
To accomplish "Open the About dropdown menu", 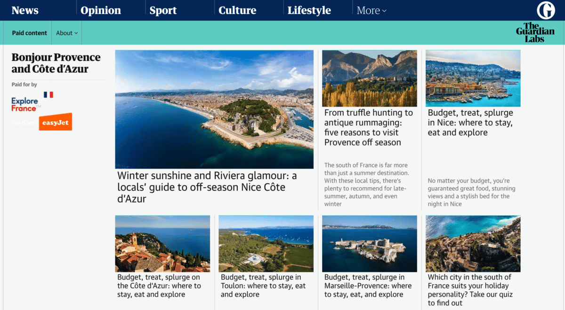I will click(x=67, y=33).
